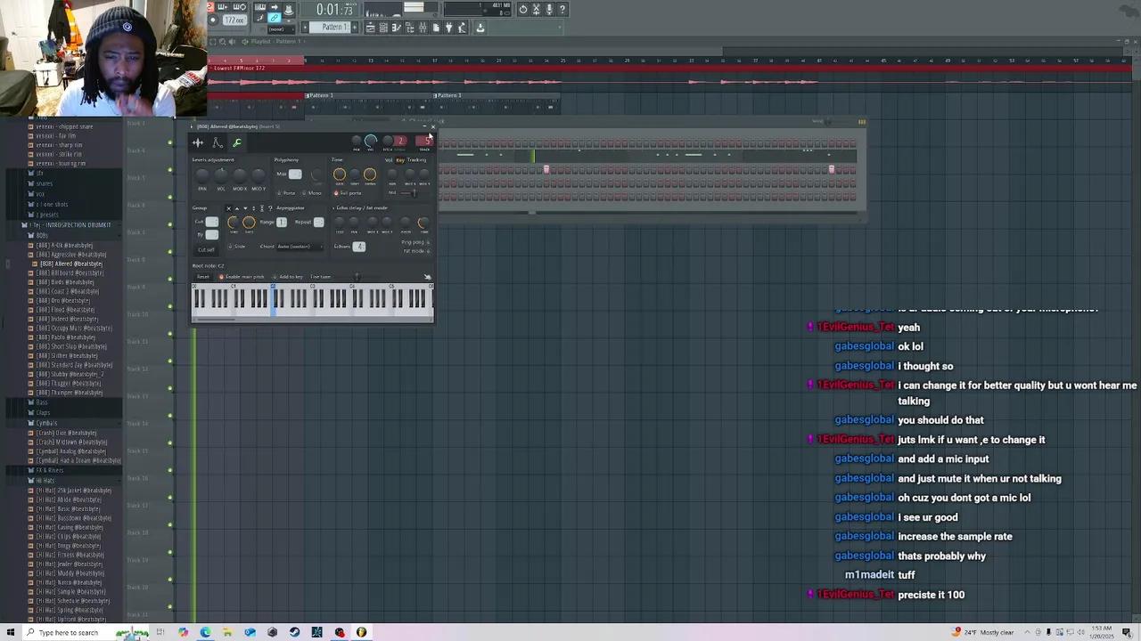Click the tempo field showing 172

[234, 20]
